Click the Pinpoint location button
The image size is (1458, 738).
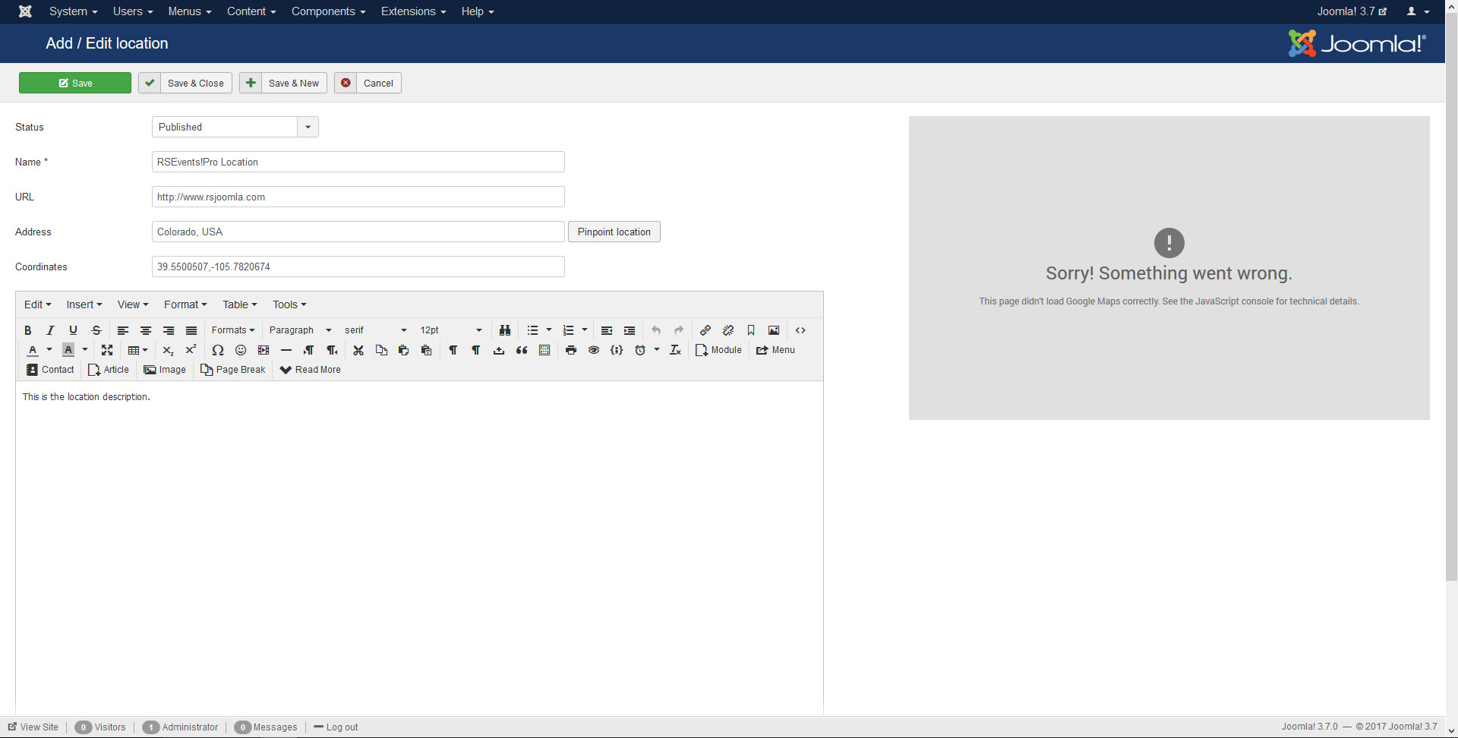614,232
